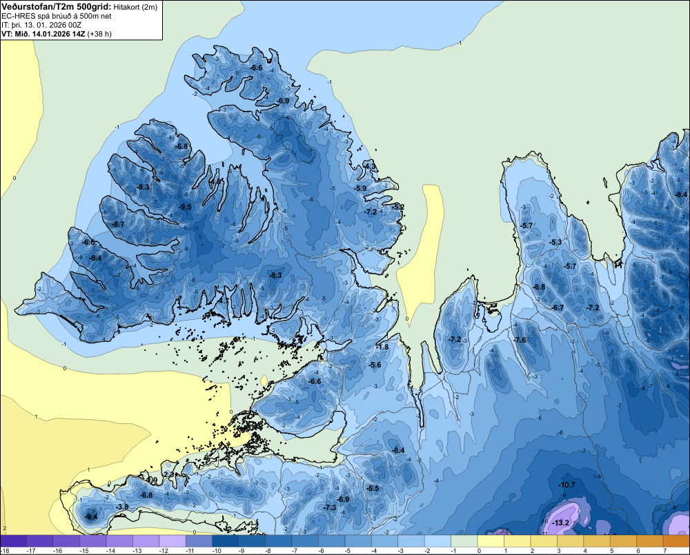690x555 pixels.
Task: Select the -6.4 temperature label
Action: 398,450
